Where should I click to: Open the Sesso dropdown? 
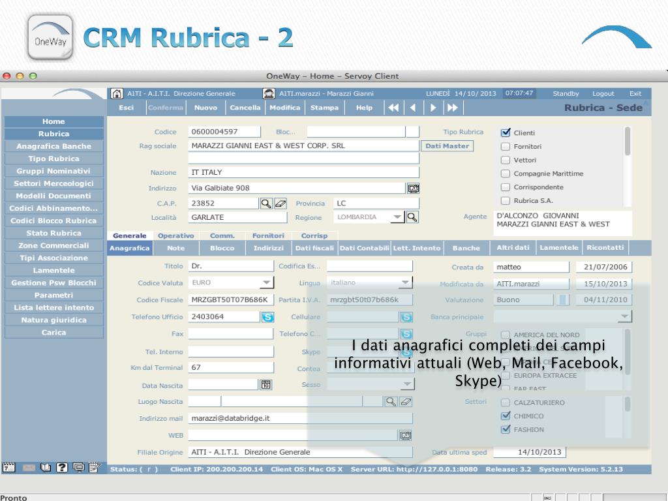[407, 384]
